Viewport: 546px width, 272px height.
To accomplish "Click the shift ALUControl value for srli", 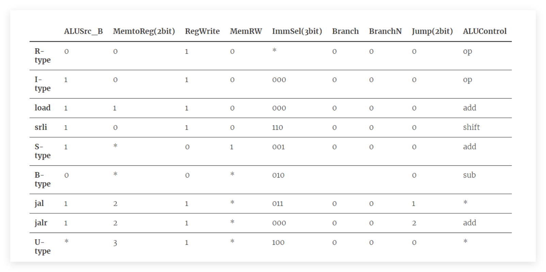I will [x=471, y=127].
